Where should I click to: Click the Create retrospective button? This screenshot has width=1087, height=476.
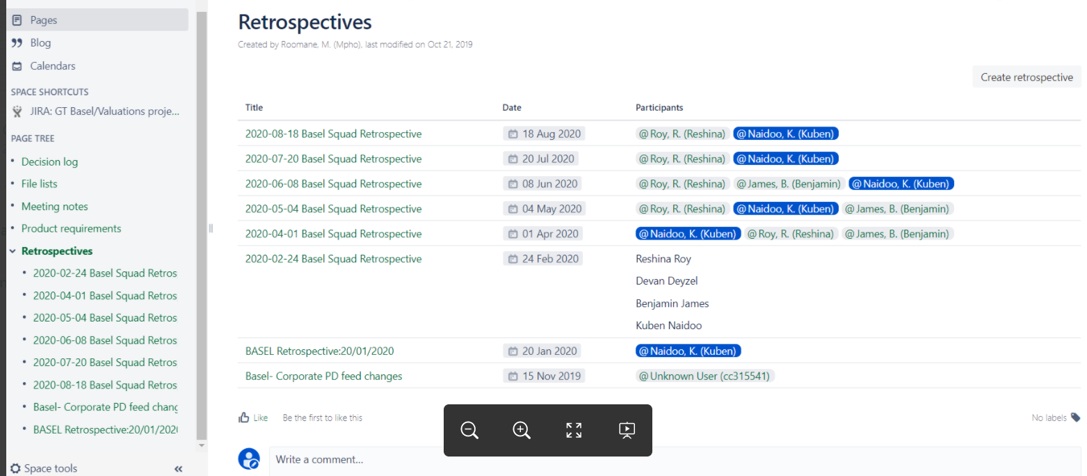(1026, 77)
